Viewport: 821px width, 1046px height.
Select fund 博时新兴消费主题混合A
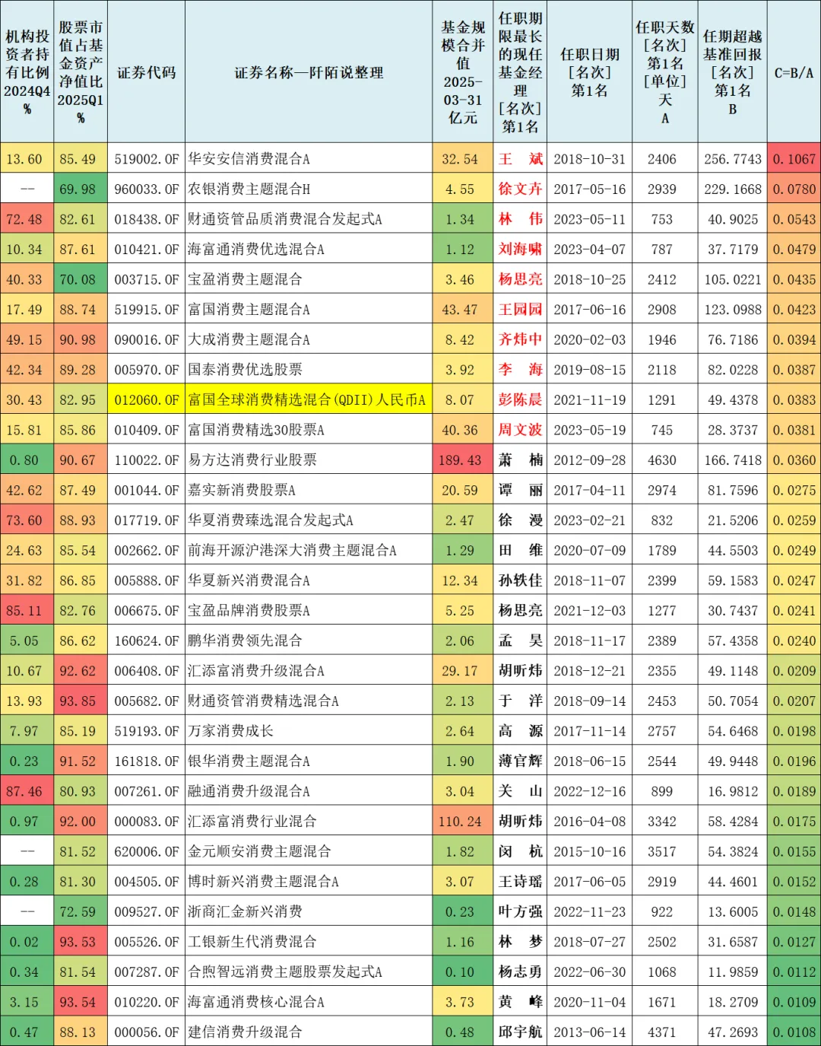(264, 882)
